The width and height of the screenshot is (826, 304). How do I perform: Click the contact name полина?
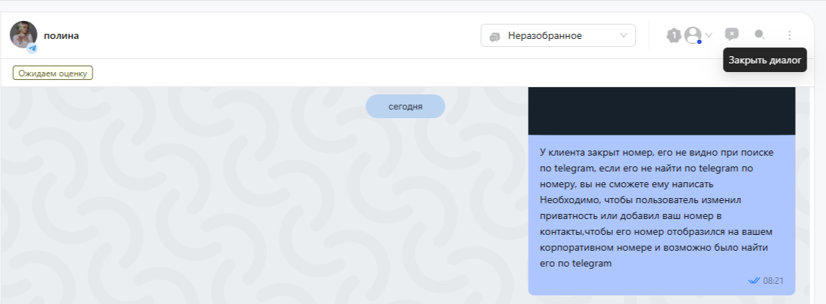[61, 35]
